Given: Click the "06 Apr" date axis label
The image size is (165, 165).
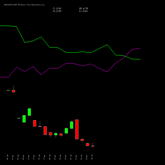Looking at the screenshot, I should tap(7, 157).
